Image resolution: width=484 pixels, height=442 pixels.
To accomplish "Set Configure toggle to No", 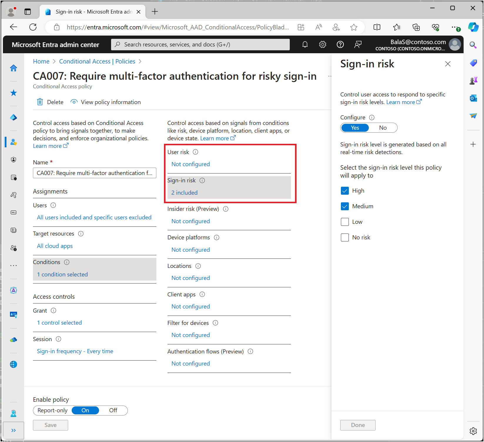I will point(383,128).
